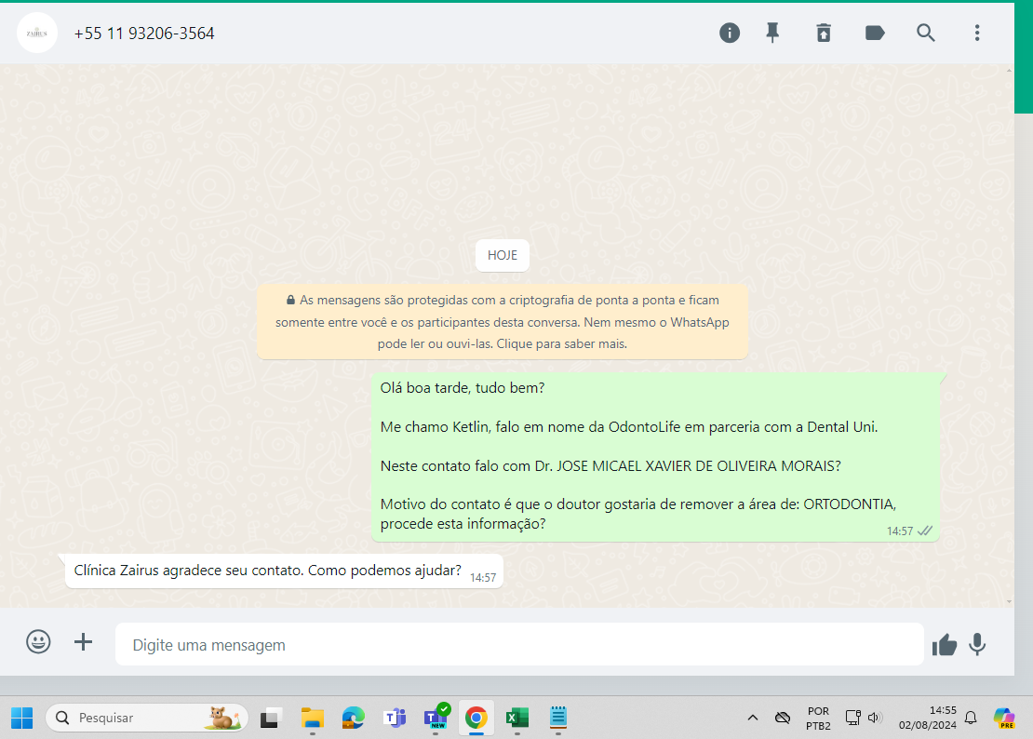The image size is (1033, 739).
Task: Launch File Explorer from the taskbar
Action: [x=313, y=718]
